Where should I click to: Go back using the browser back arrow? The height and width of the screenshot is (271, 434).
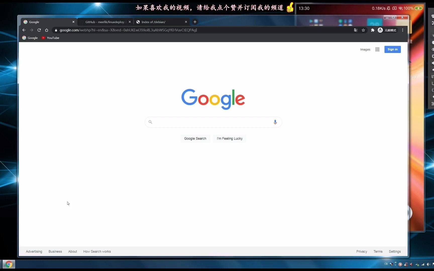pos(24,30)
